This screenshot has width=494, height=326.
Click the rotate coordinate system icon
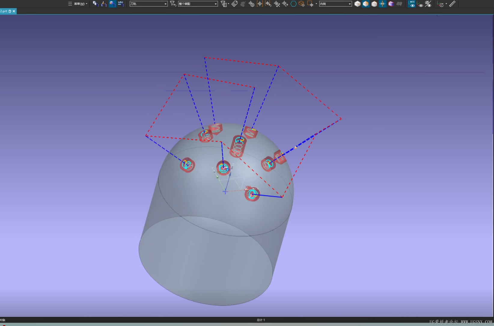coord(441,4)
